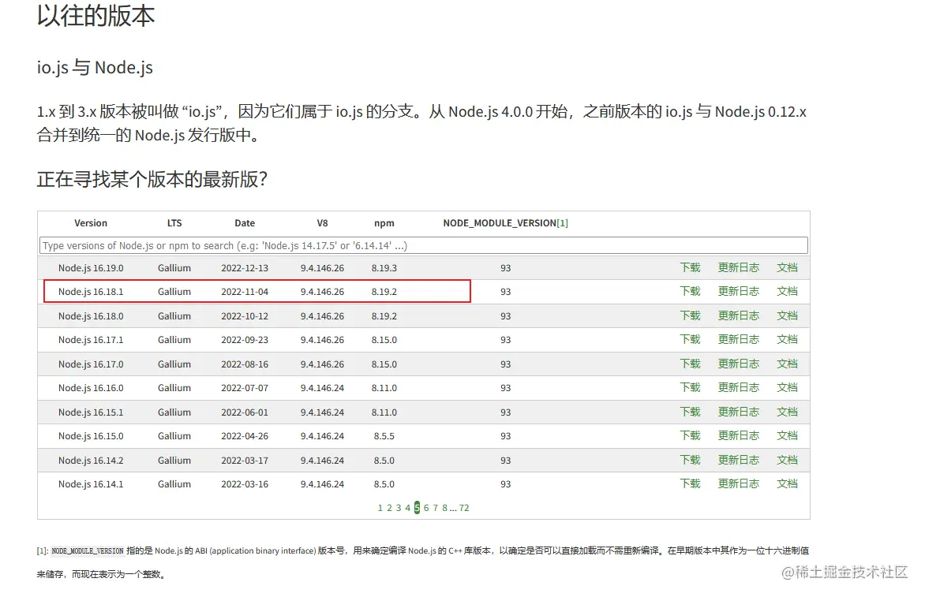Download Node.js 16.17.1
Viewport: 925px width, 597px height.
pos(690,339)
